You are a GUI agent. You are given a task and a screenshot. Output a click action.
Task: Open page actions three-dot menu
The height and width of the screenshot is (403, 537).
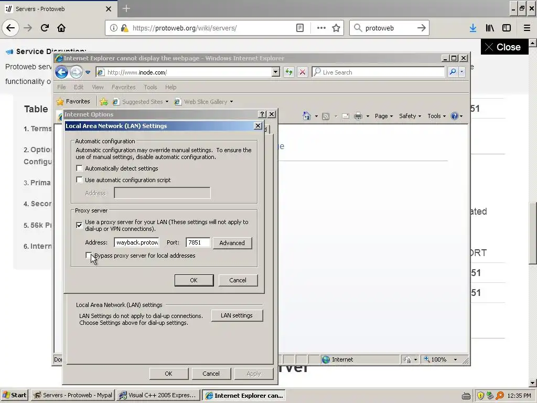tap(321, 28)
